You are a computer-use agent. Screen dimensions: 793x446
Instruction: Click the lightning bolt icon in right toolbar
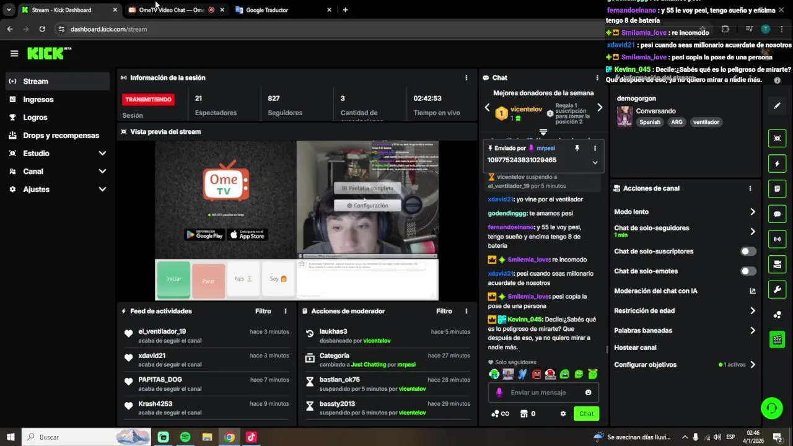tap(777, 164)
